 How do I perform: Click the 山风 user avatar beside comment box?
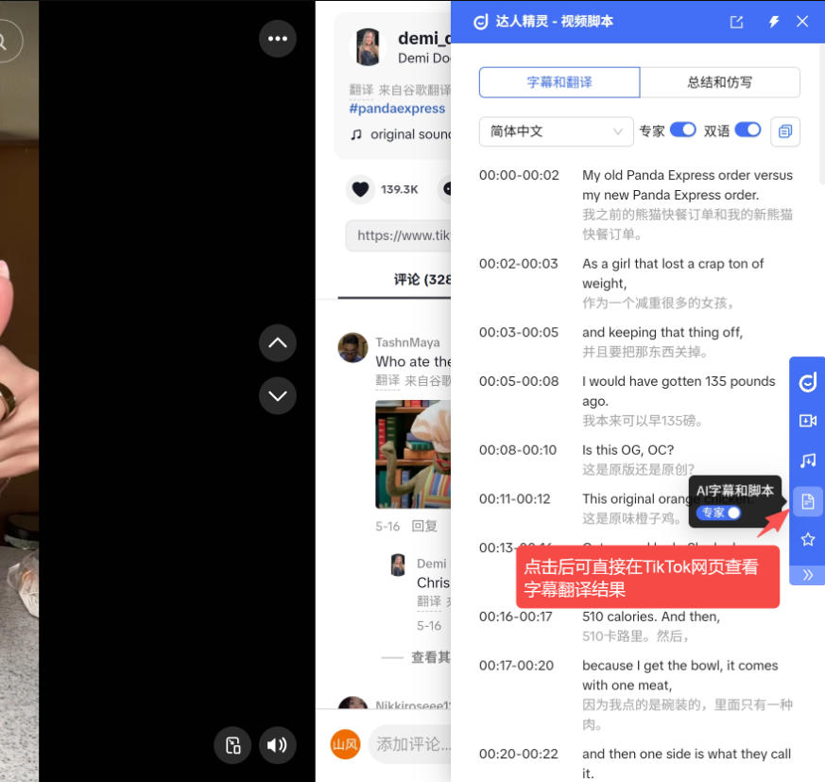(345, 744)
